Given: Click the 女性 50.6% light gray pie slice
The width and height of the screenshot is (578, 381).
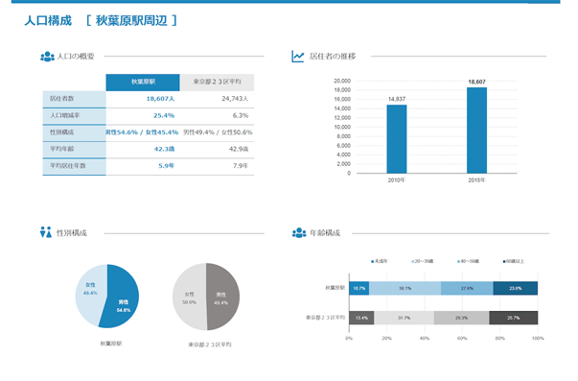Looking at the screenshot, I should tap(188, 298).
